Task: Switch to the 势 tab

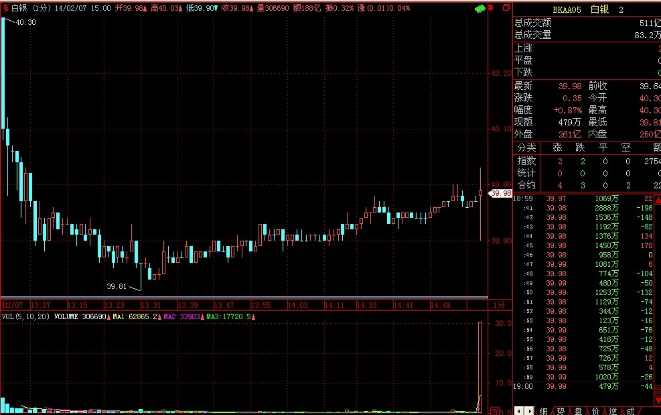Action: (x=561, y=410)
